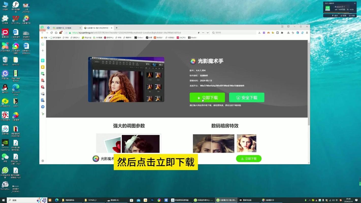The height and width of the screenshot is (203, 361).
Task: Select the home icon in the left sidebar
Action: pos(43,44)
